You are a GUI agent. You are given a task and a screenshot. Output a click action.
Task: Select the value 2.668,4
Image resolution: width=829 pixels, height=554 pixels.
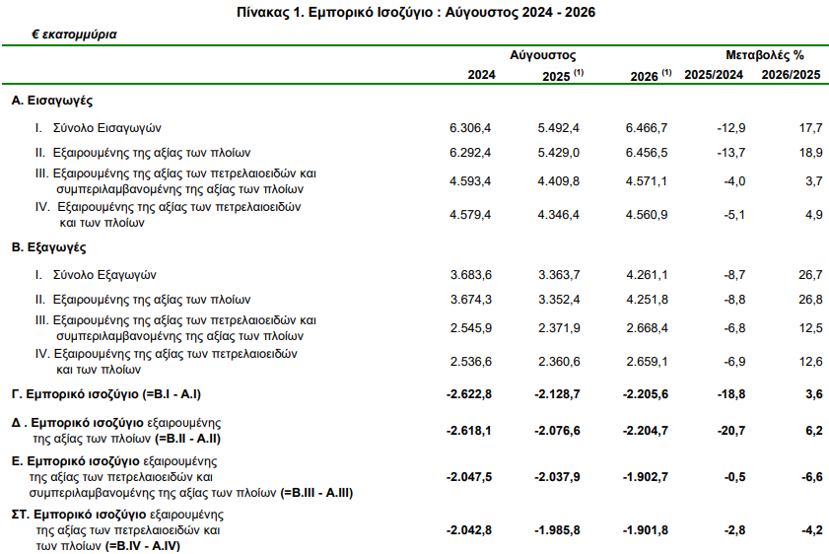coord(647,328)
